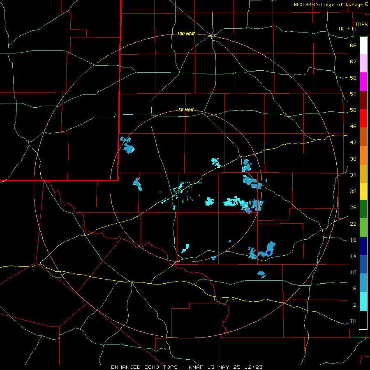Select the cyan legend swatch
Image resolution: width=370 pixels, height=370 pixels.
pyautogui.click(x=363, y=301)
